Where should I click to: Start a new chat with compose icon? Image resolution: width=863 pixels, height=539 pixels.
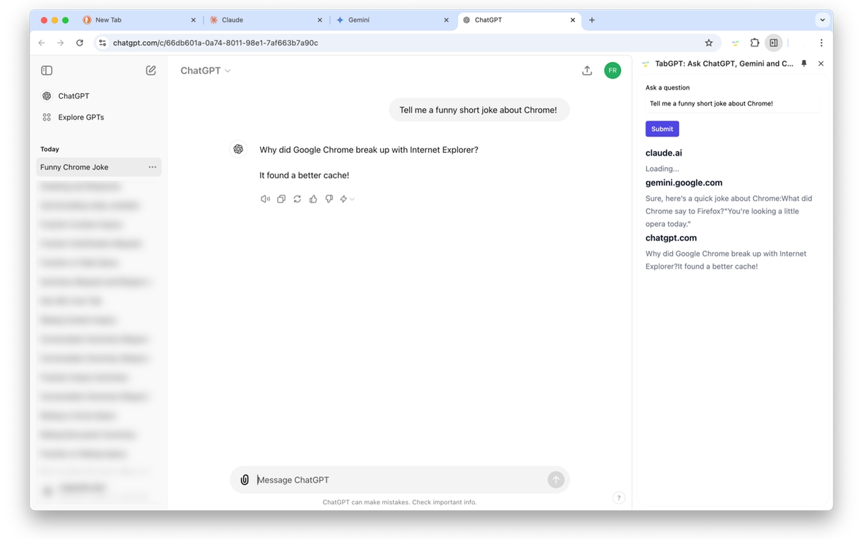tap(151, 70)
